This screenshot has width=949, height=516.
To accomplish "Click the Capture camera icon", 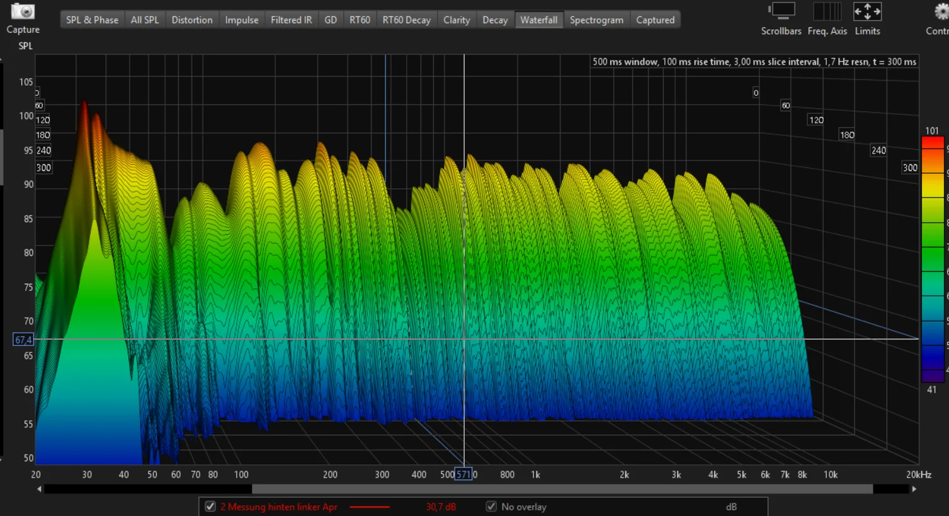I will (23, 11).
